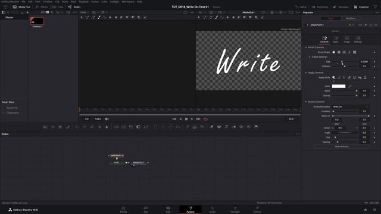Screen dimensions: 381x214
Task: Open Nodes panel options menu
Action: pyautogui.click(x=298, y=134)
